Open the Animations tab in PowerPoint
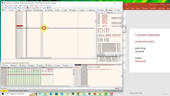 (153, 8)
